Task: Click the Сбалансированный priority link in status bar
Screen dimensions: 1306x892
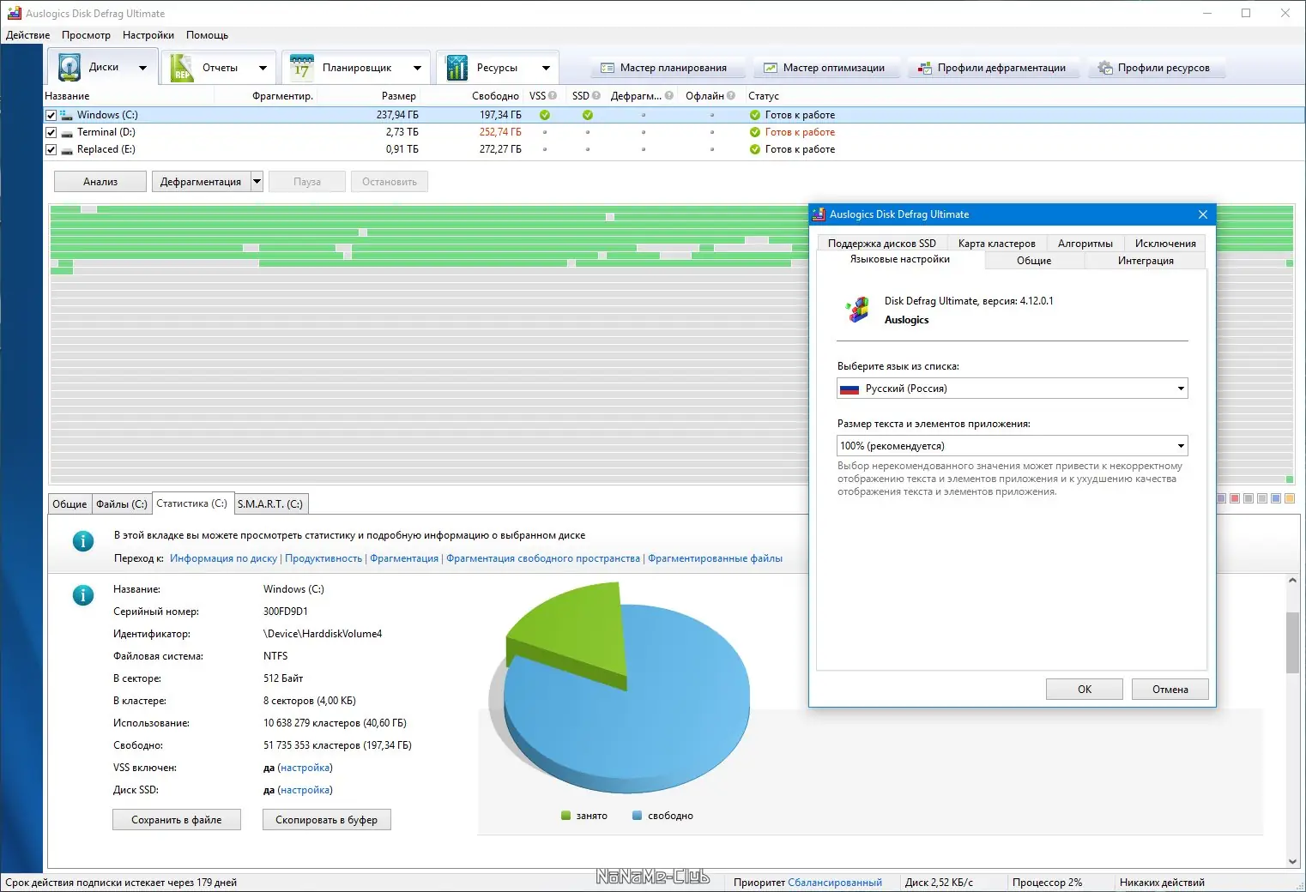Action: click(x=835, y=883)
